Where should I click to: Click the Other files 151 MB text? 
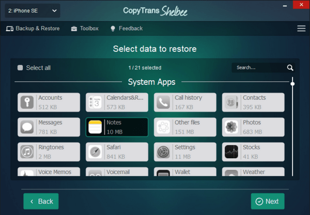pyautogui.click(x=184, y=132)
